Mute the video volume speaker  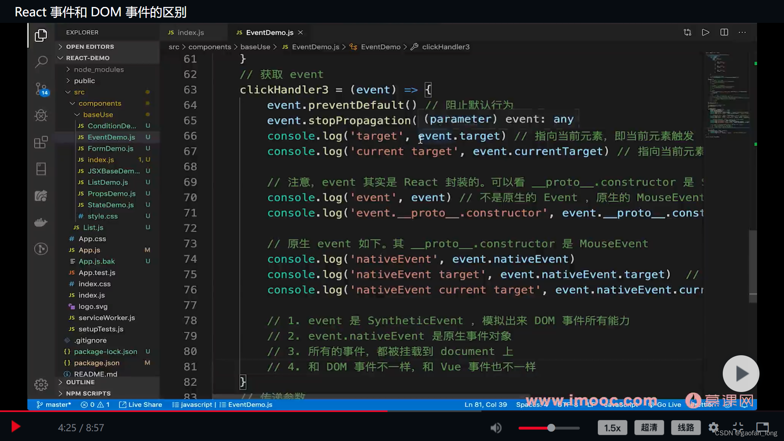tap(496, 428)
